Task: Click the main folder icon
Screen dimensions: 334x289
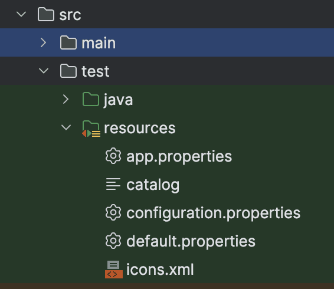Action: pyautogui.click(x=68, y=42)
